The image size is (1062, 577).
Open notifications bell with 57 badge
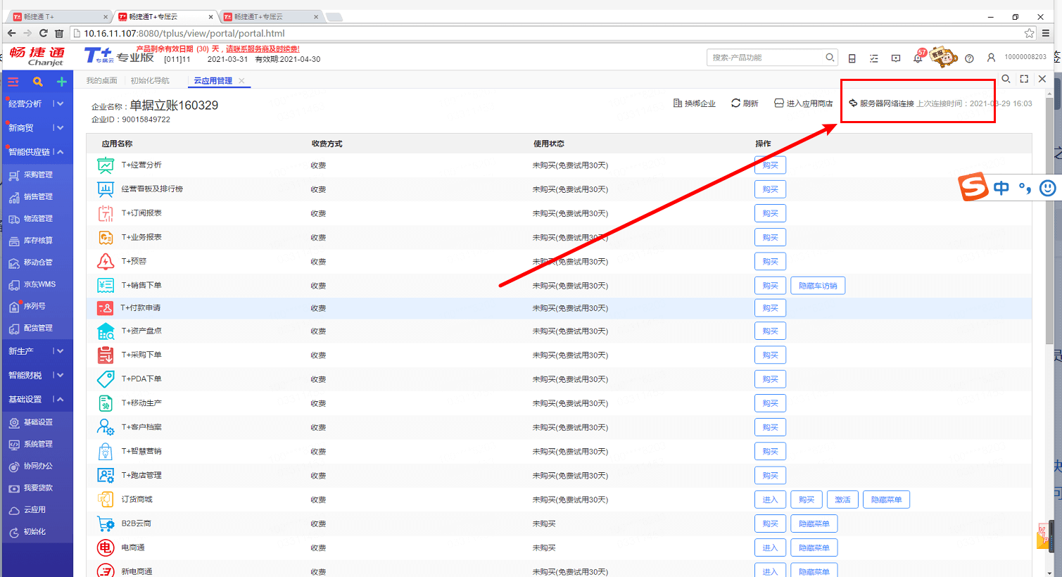(918, 57)
